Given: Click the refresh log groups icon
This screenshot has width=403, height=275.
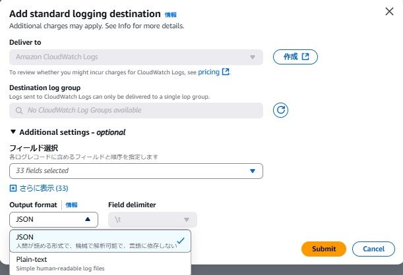Looking at the screenshot, I should tap(280, 111).
